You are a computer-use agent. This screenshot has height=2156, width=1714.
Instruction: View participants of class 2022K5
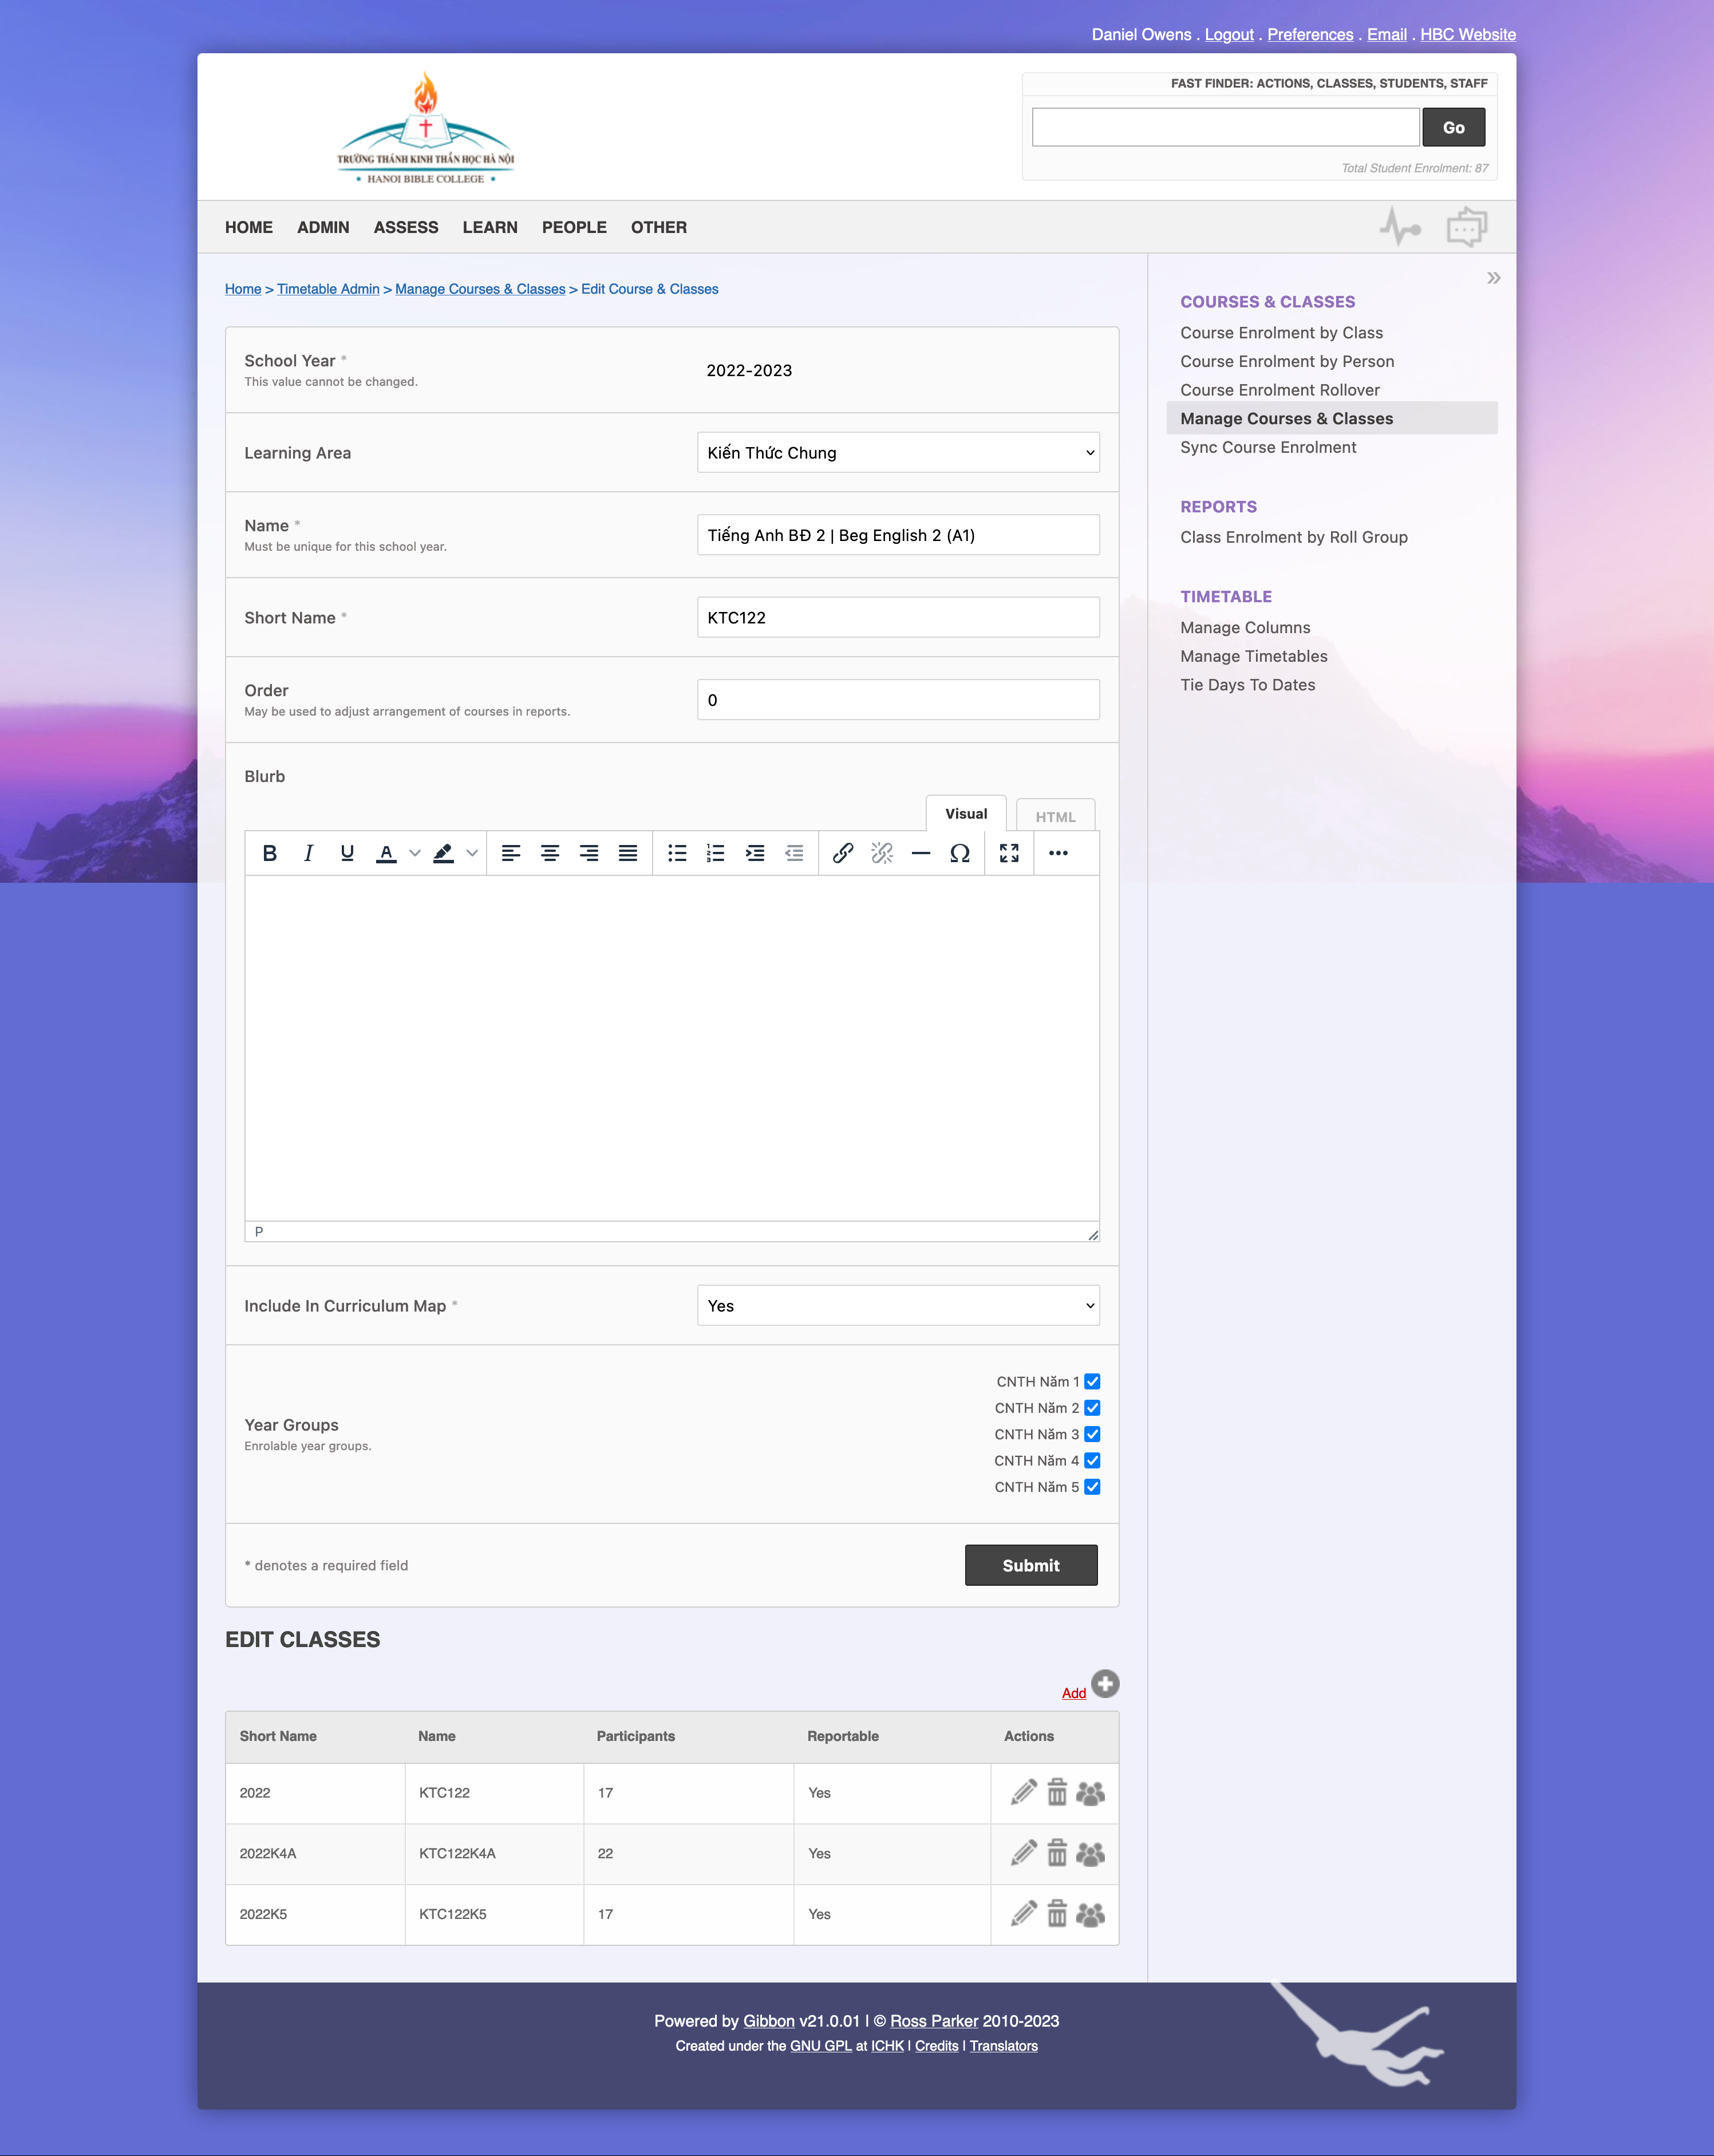tap(1090, 1914)
